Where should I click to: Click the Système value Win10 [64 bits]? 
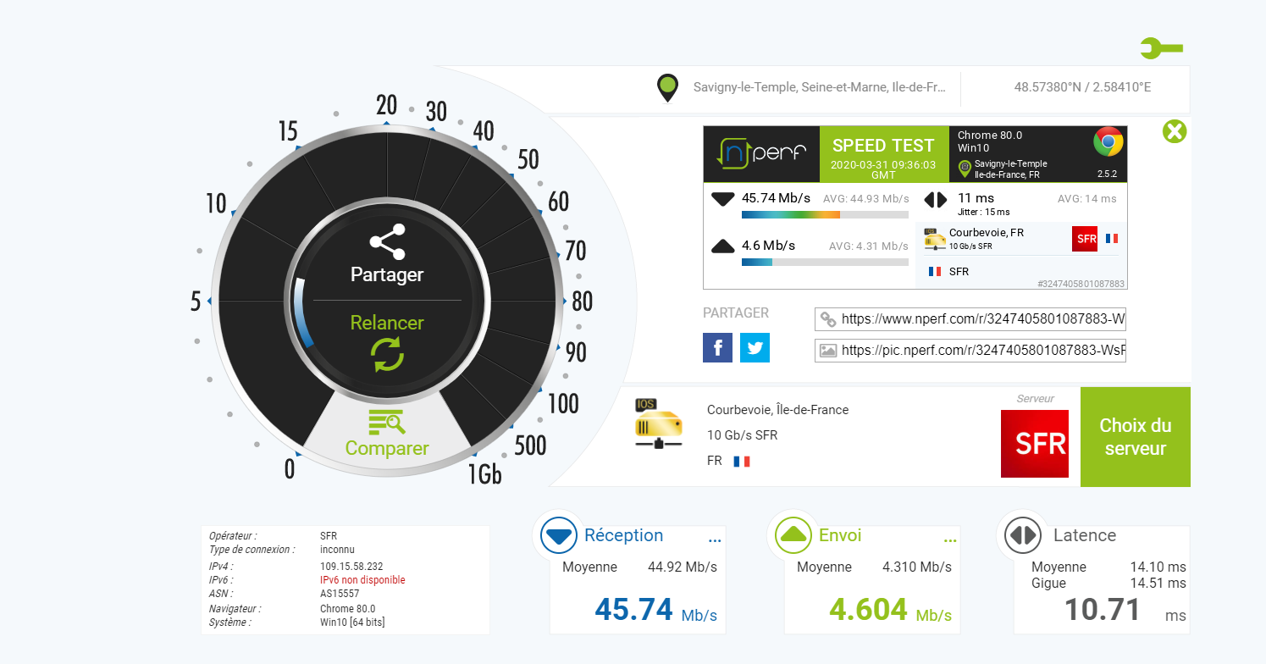[x=352, y=622]
